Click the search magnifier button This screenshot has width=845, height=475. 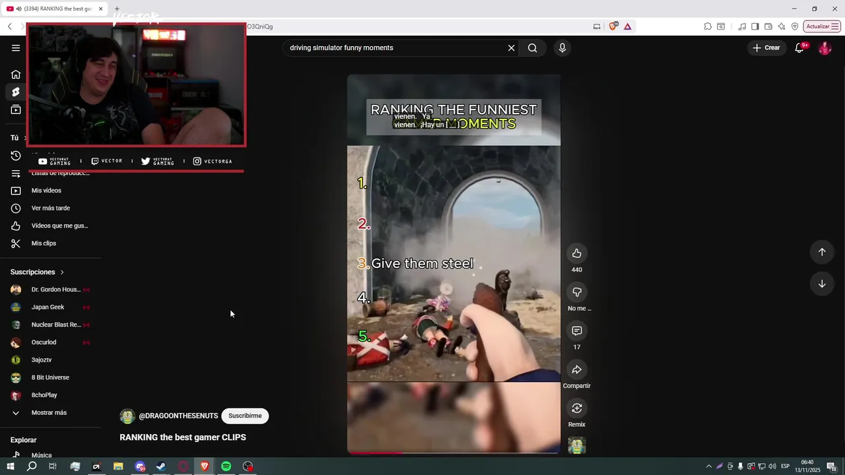pyautogui.click(x=533, y=47)
